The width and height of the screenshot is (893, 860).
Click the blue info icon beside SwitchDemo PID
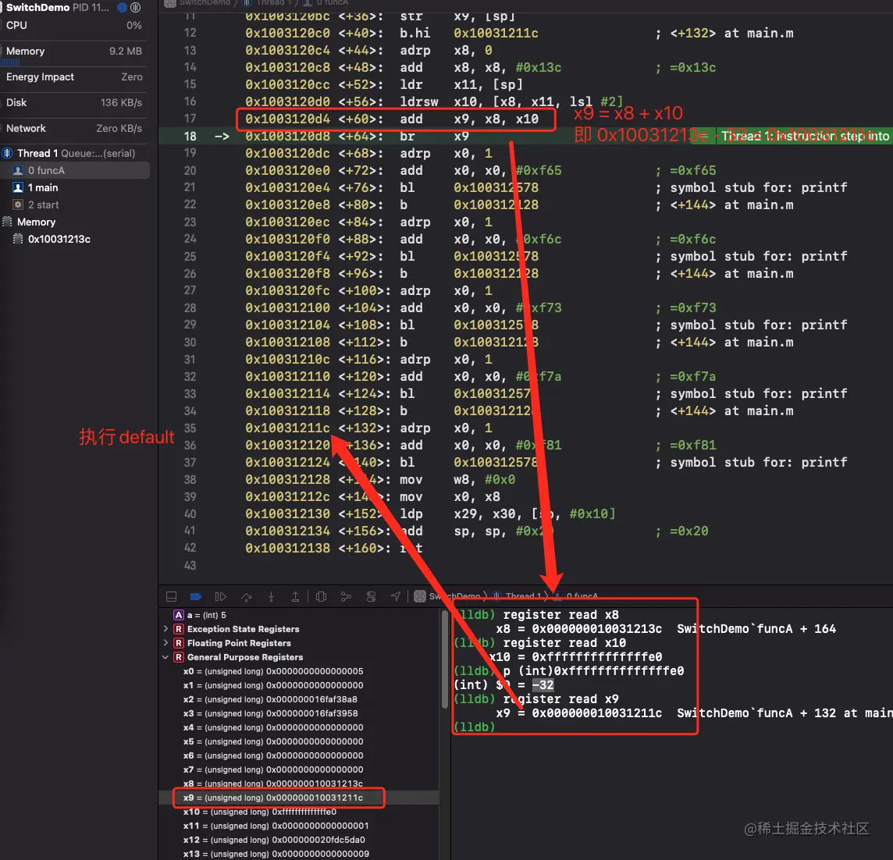pos(121,7)
